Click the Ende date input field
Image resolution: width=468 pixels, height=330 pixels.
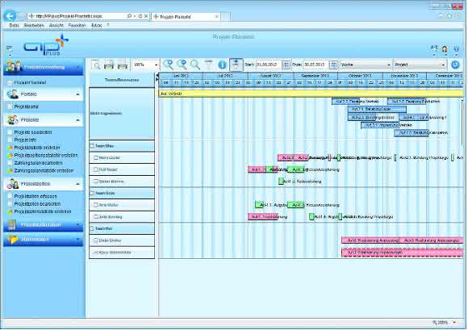pyautogui.click(x=315, y=65)
